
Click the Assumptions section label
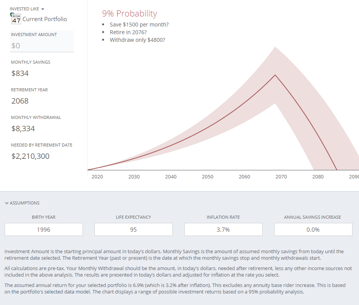coord(25,203)
